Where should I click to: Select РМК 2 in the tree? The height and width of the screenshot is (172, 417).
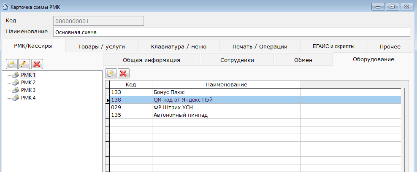(x=29, y=83)
